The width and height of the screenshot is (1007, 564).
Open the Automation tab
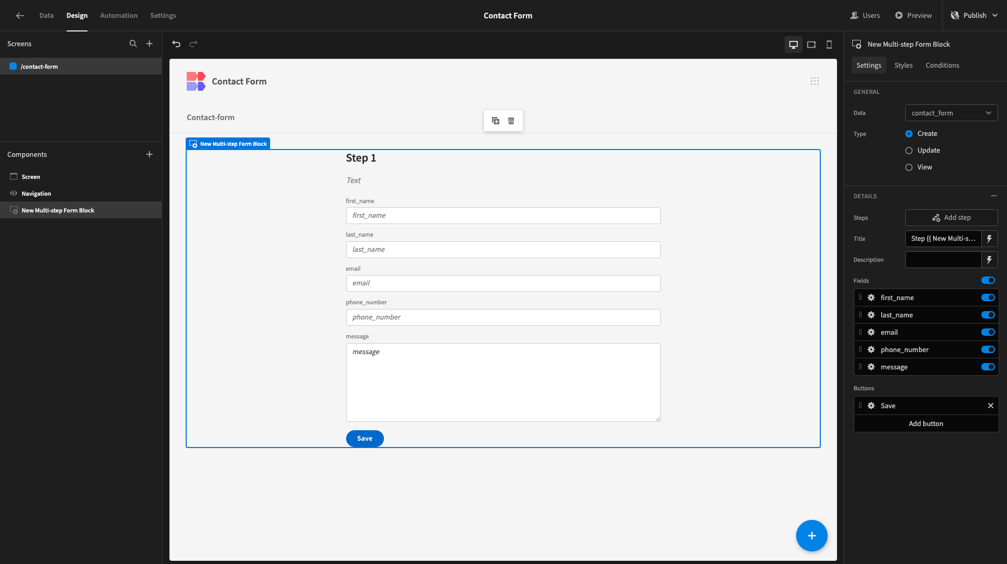pyautogui.click(x=119, y=16)
